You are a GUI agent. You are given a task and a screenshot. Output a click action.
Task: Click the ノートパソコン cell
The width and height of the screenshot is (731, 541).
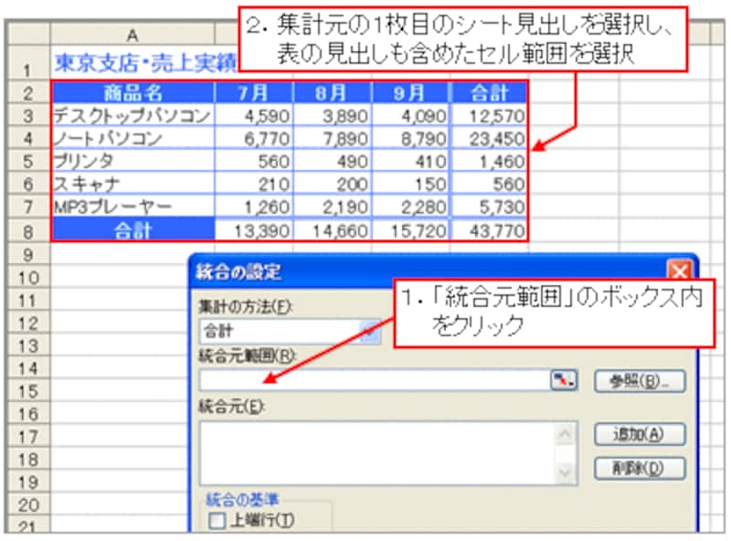[132, 139]
